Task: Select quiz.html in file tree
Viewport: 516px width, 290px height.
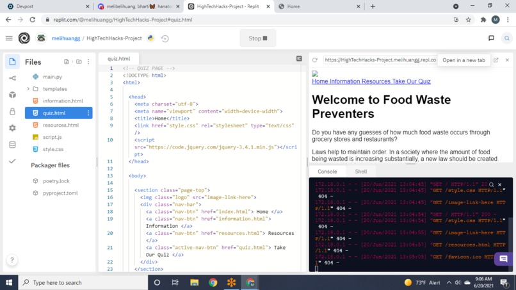Action: pyautogui.click(x=58, y=113)
